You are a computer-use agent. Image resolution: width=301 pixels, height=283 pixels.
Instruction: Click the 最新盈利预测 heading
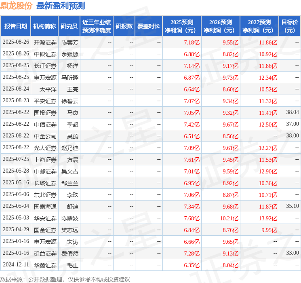click(61, 6)
